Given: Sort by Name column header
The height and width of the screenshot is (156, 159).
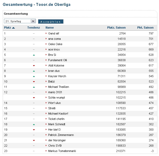Looking at the screenshot, I should [x=49, y=28].
